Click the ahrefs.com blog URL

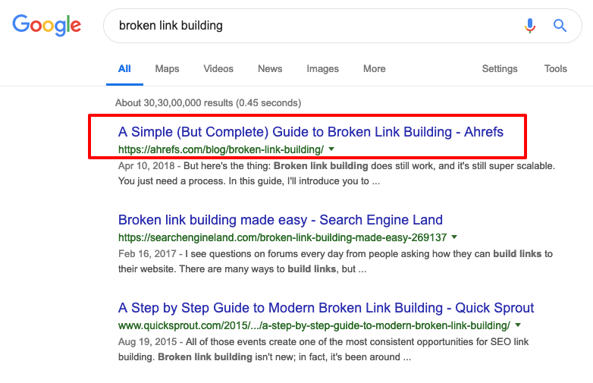click(x=221, y=149)
